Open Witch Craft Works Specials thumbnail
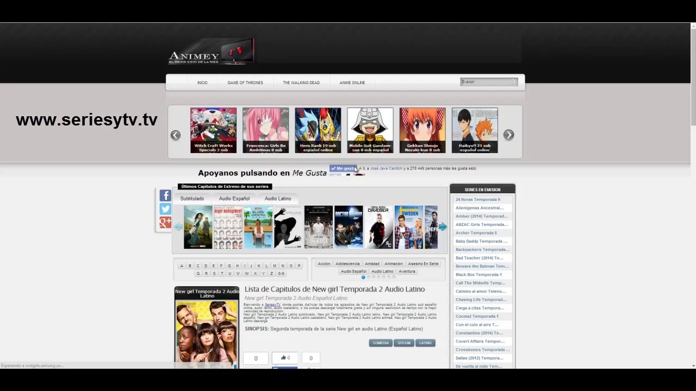696x391 pixels. [x=213, y=130]
